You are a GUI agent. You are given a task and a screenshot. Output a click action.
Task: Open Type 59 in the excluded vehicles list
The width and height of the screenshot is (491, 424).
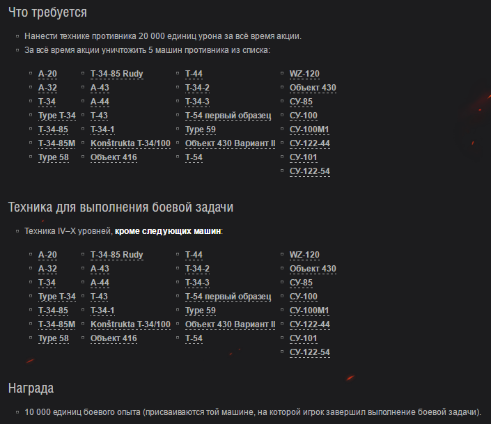tap(201, 311)
